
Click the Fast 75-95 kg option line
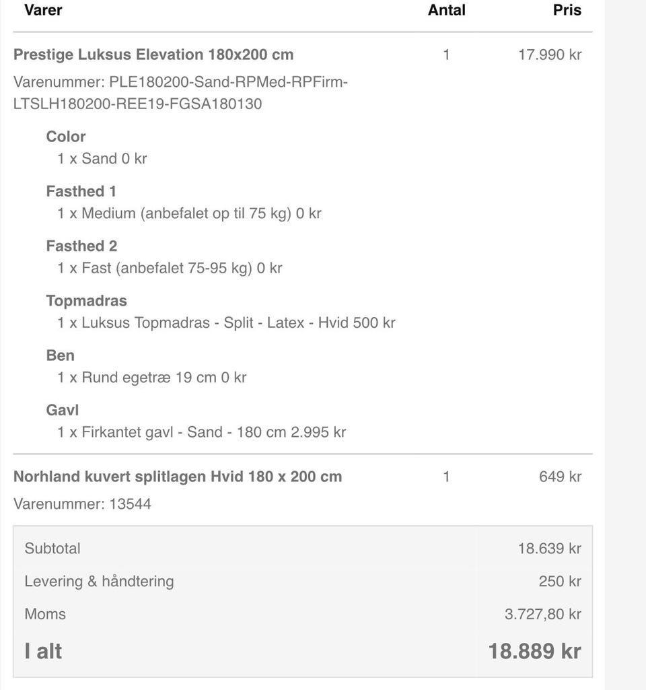170,268
